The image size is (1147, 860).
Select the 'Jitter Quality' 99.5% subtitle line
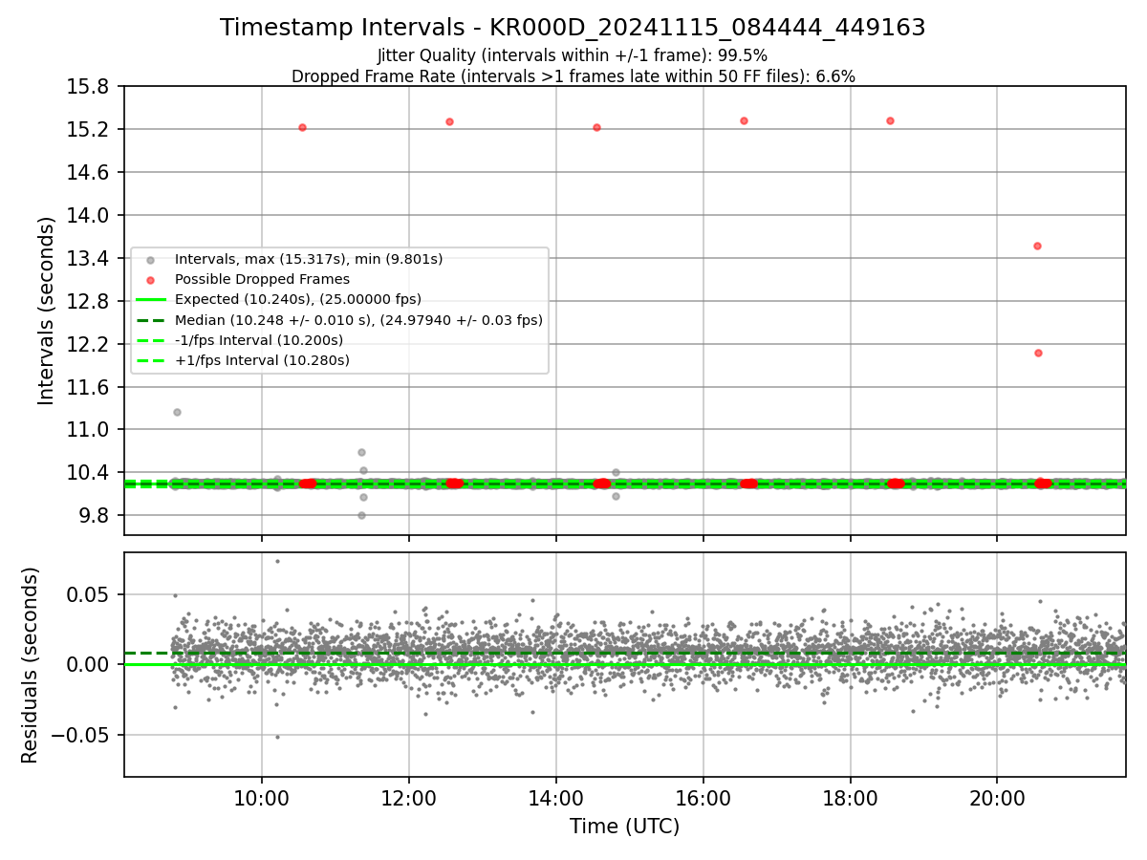(573, 55)
